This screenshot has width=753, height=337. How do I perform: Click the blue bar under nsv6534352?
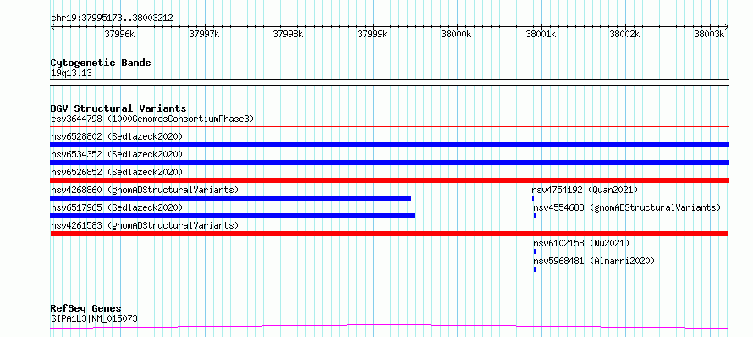click(x=390, y=163)
